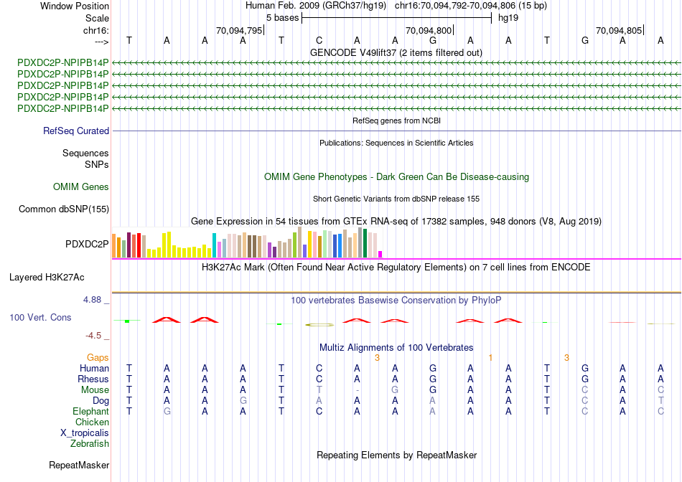Screen dimensions: 682x482
Task: Click the gap dash in the Mouse alignment row
Action: click(x=357, y=390)
